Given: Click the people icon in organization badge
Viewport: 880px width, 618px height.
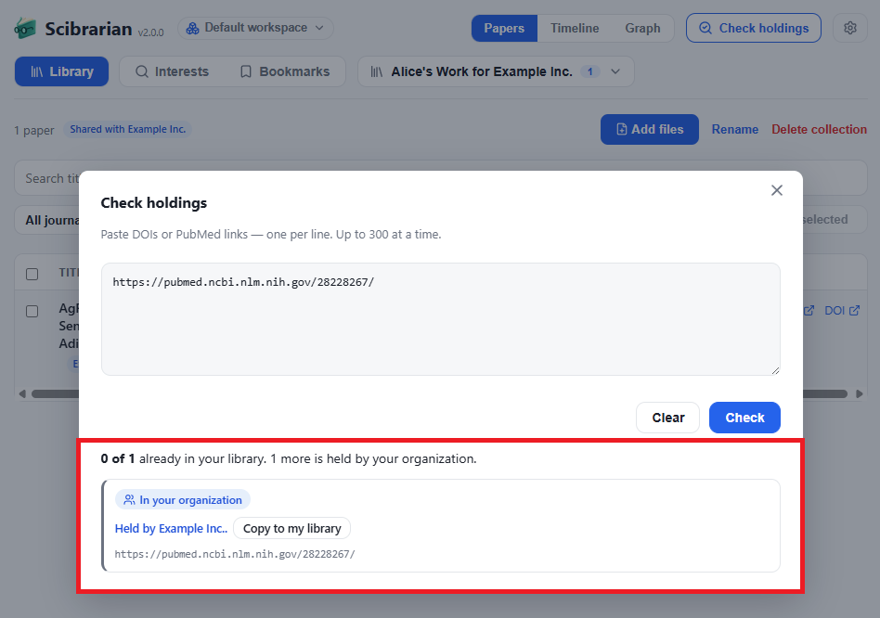Looking at the screenshot, I should 129,499.
